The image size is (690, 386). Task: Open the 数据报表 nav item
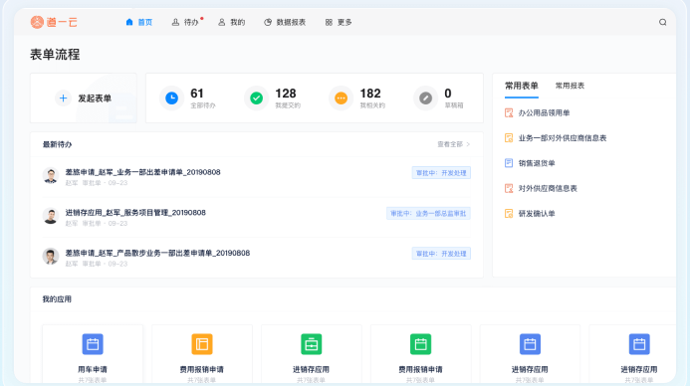coord(285,22)
